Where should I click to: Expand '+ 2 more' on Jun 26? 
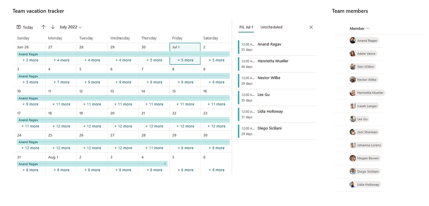[x=30, y=60]
